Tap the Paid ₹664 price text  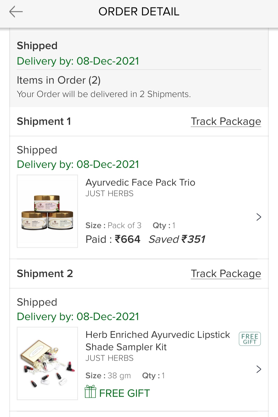pyautogui.click(x=113, y=239)
